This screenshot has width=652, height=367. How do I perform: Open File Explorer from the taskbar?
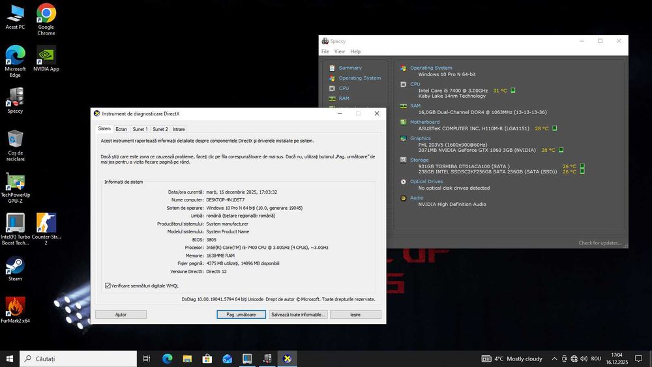[187, 359]
